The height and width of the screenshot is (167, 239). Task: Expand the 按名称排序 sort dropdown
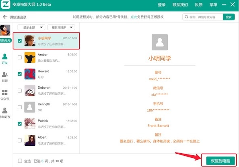coord(61,27)
